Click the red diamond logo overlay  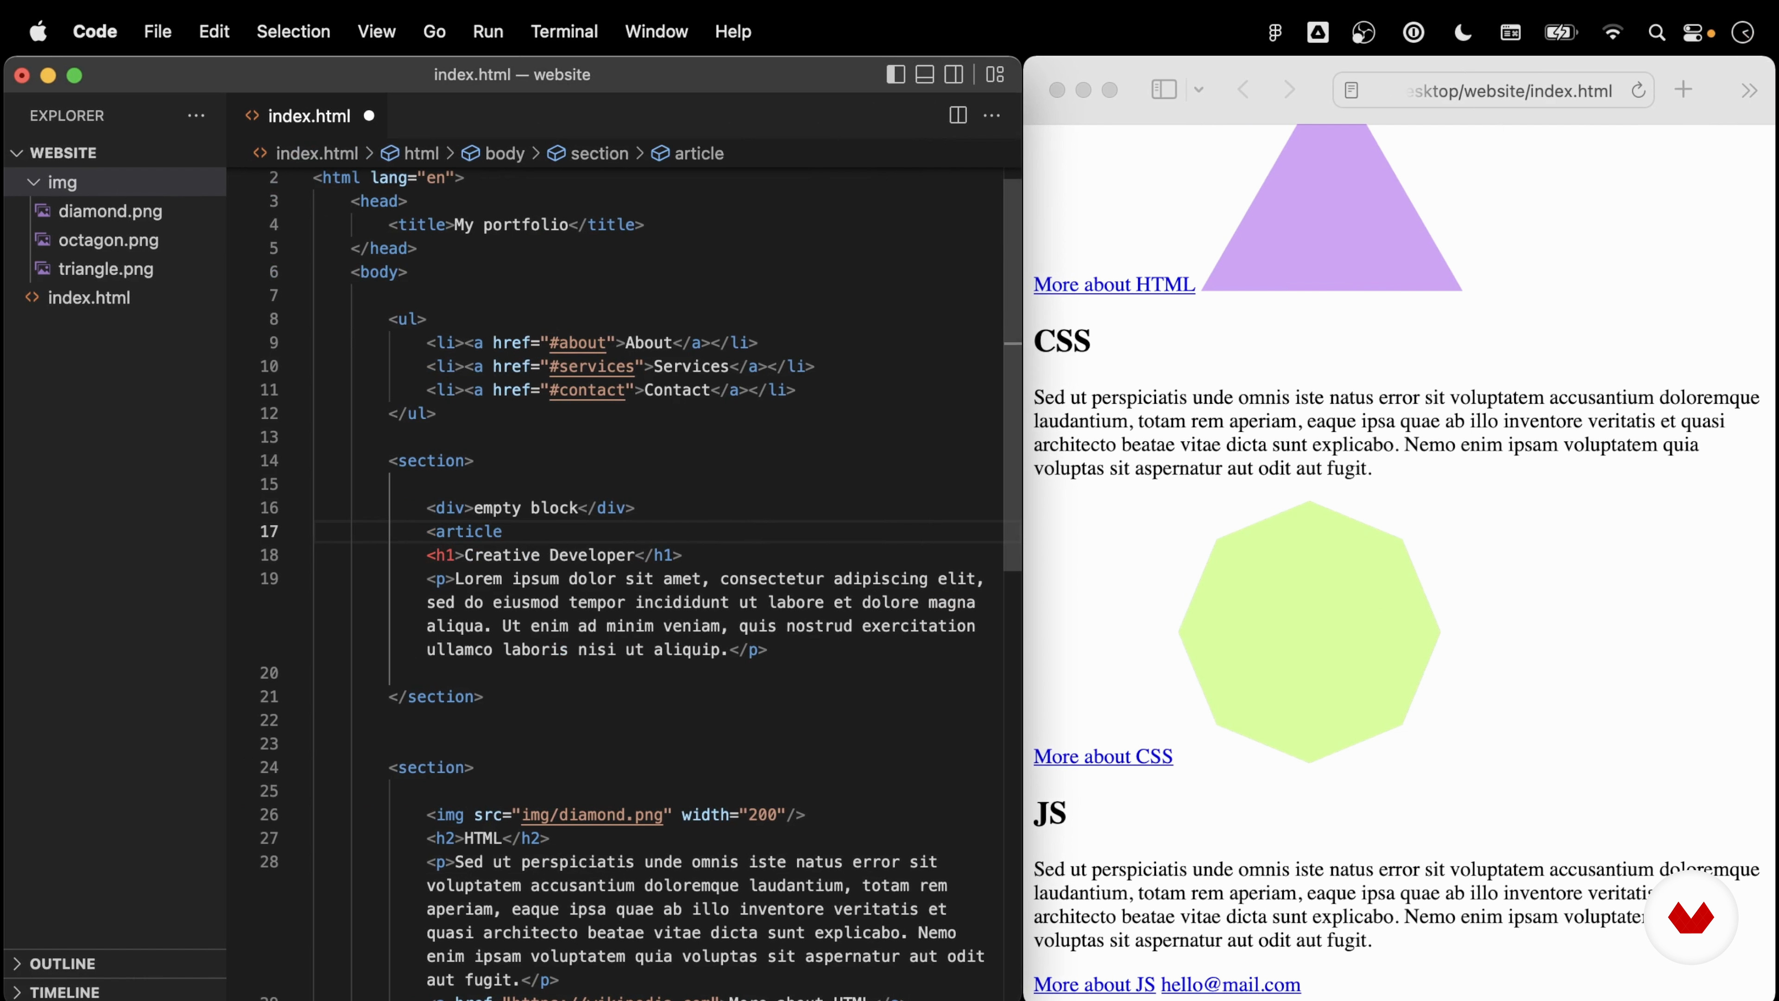point(1691,918)
